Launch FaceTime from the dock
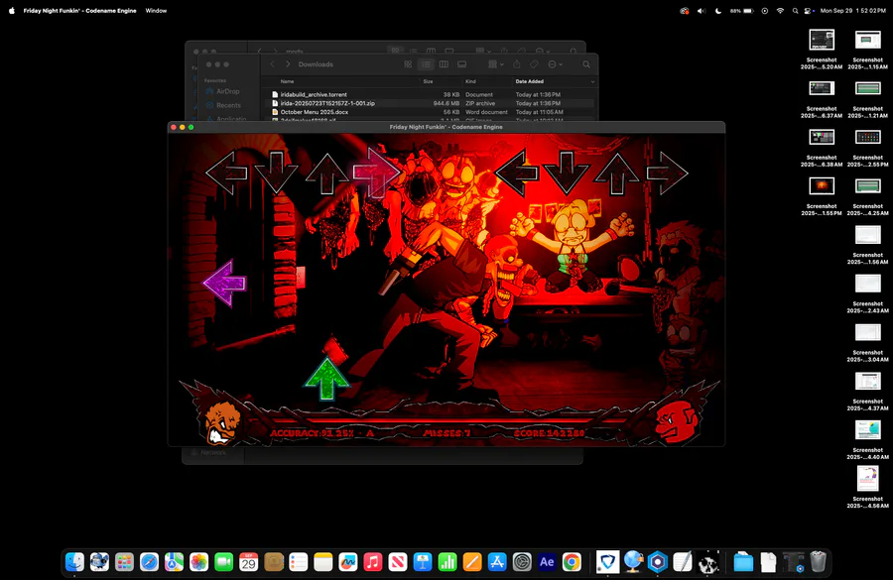 click(224, 562)
